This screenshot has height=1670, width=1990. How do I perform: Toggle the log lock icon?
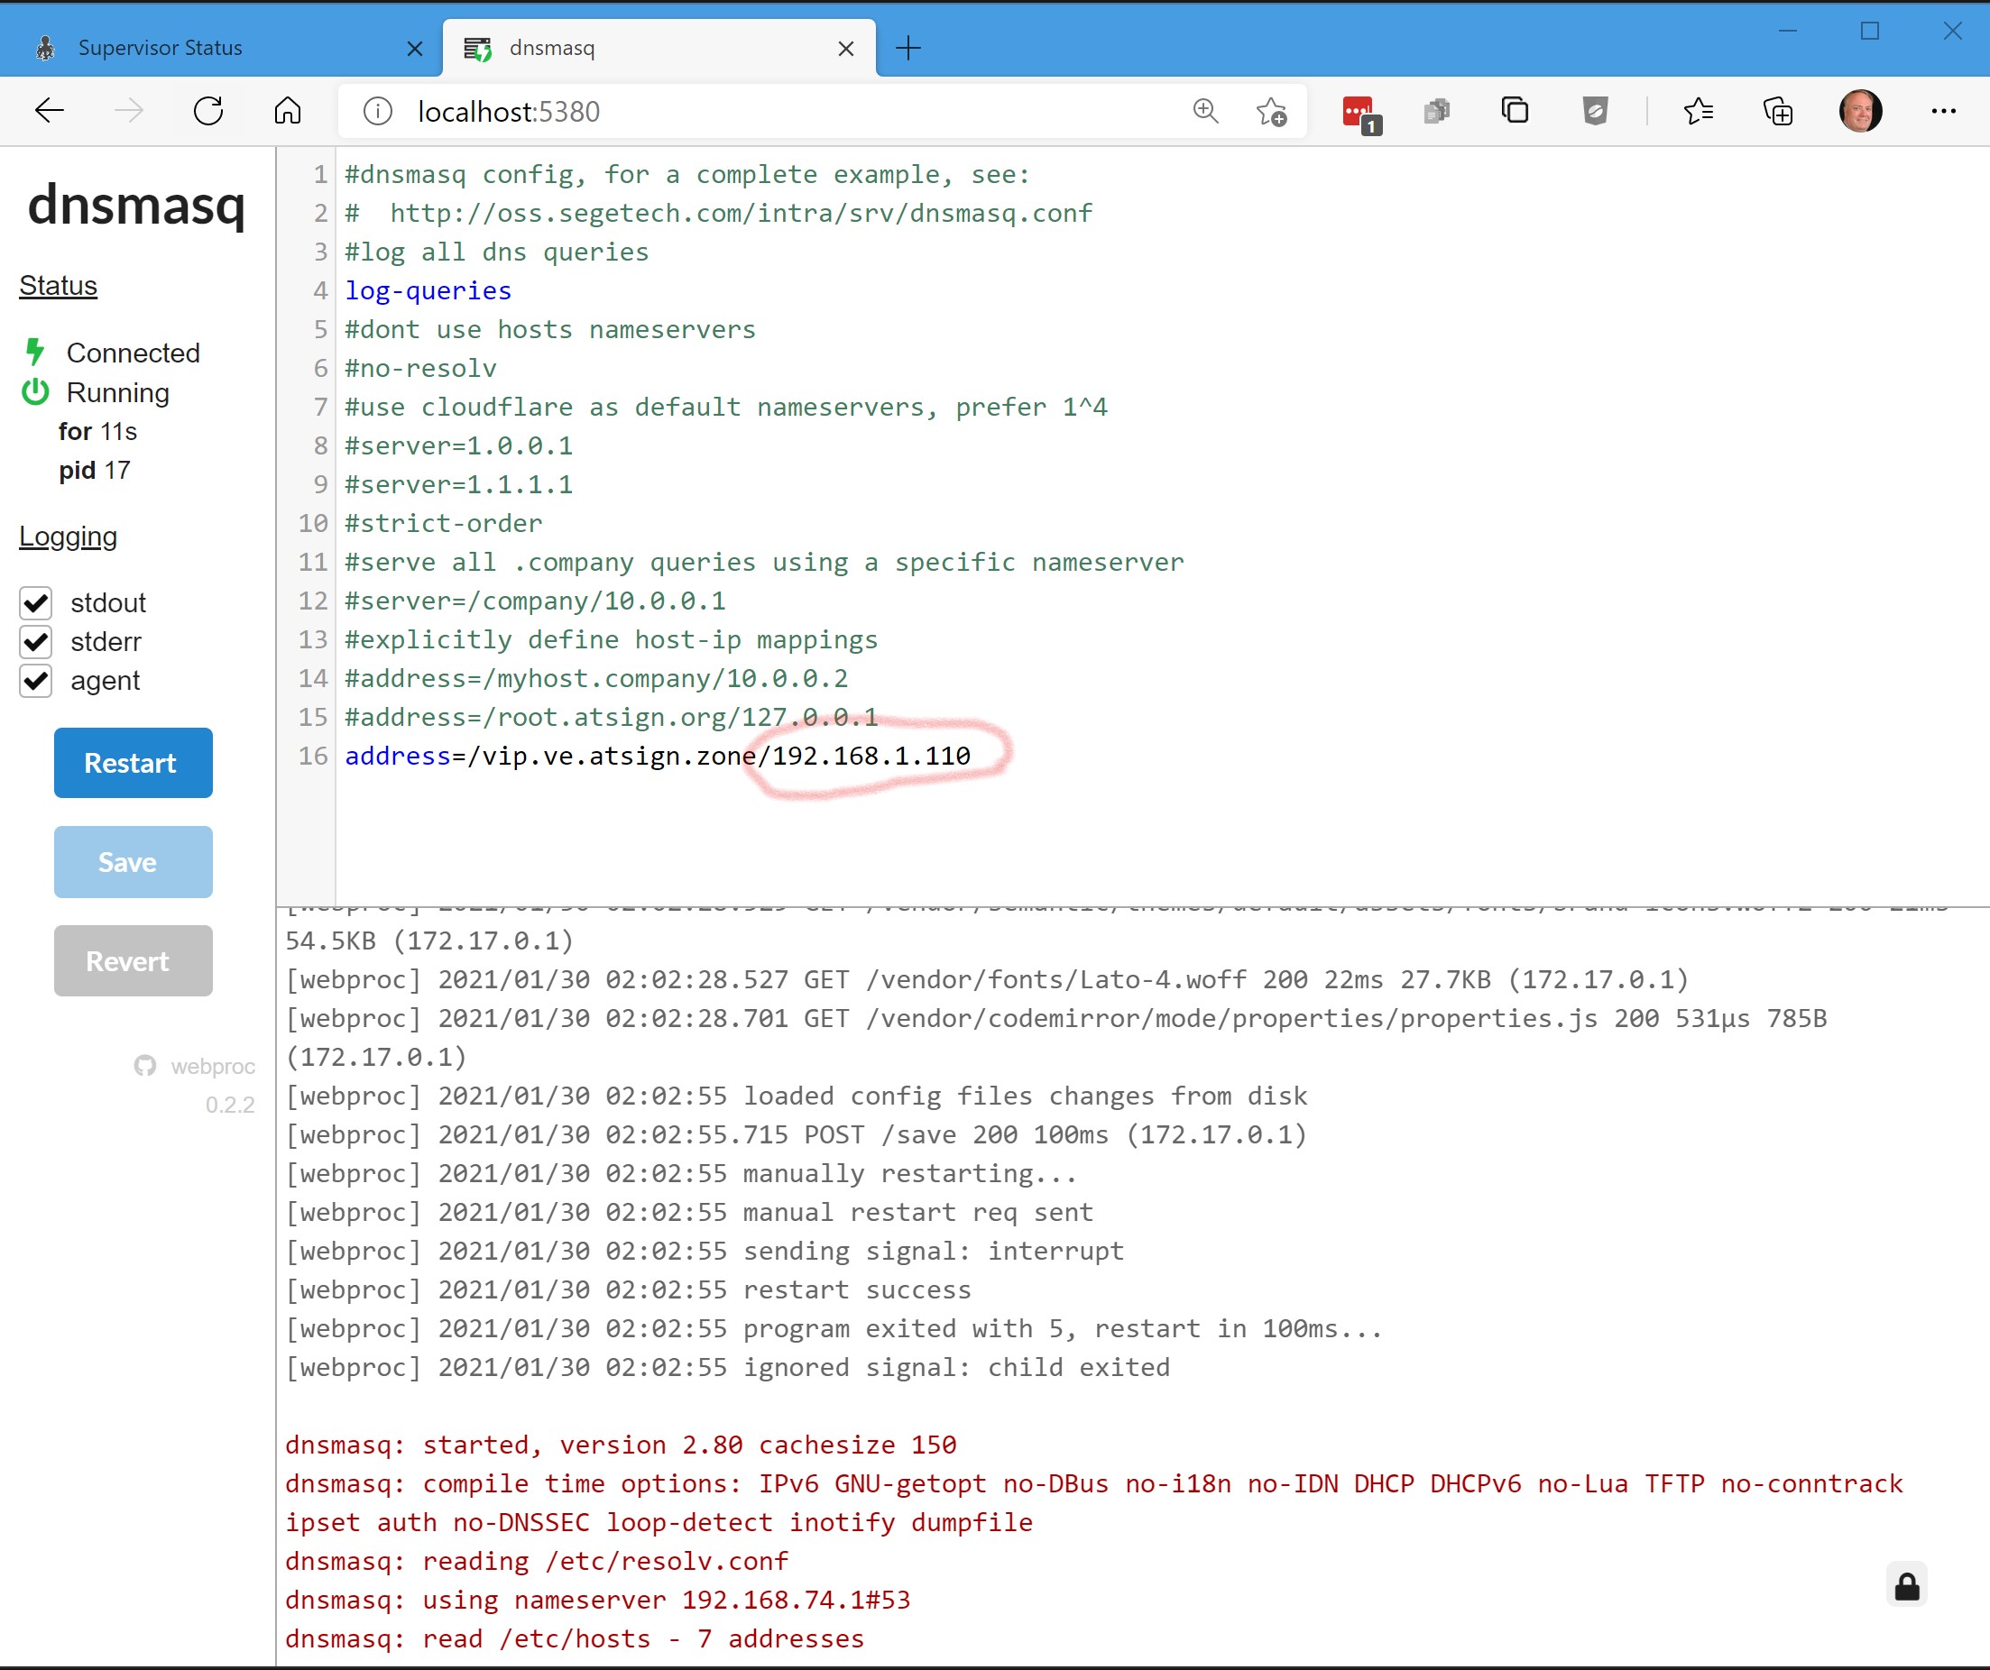pos(1907,1586)
